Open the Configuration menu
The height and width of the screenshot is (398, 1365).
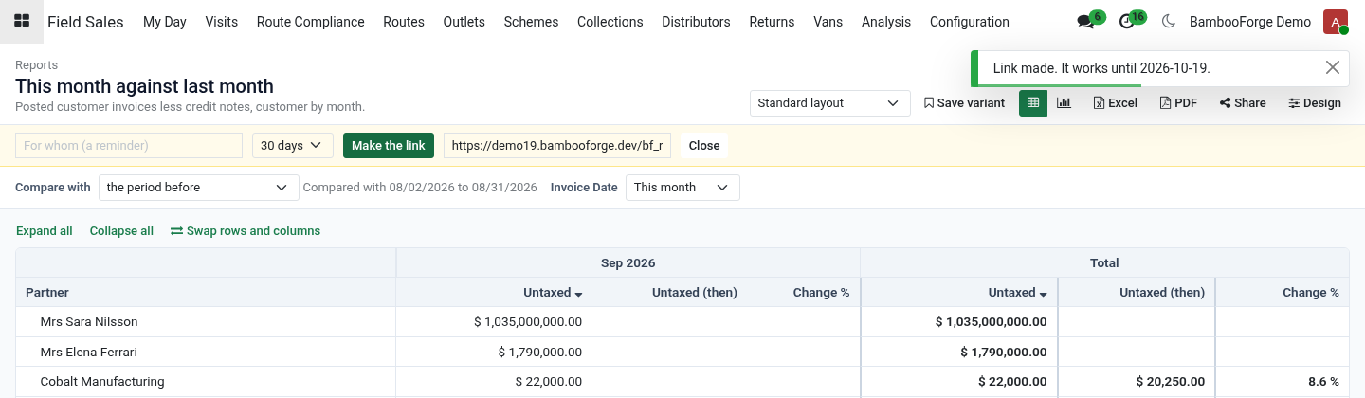pos(970,22)
